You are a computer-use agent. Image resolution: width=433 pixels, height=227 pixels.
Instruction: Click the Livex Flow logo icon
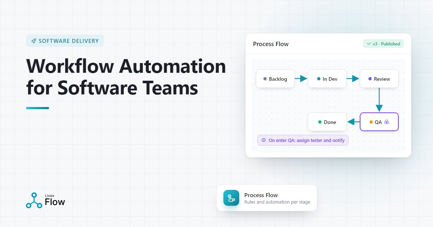(x=34, y=200)
